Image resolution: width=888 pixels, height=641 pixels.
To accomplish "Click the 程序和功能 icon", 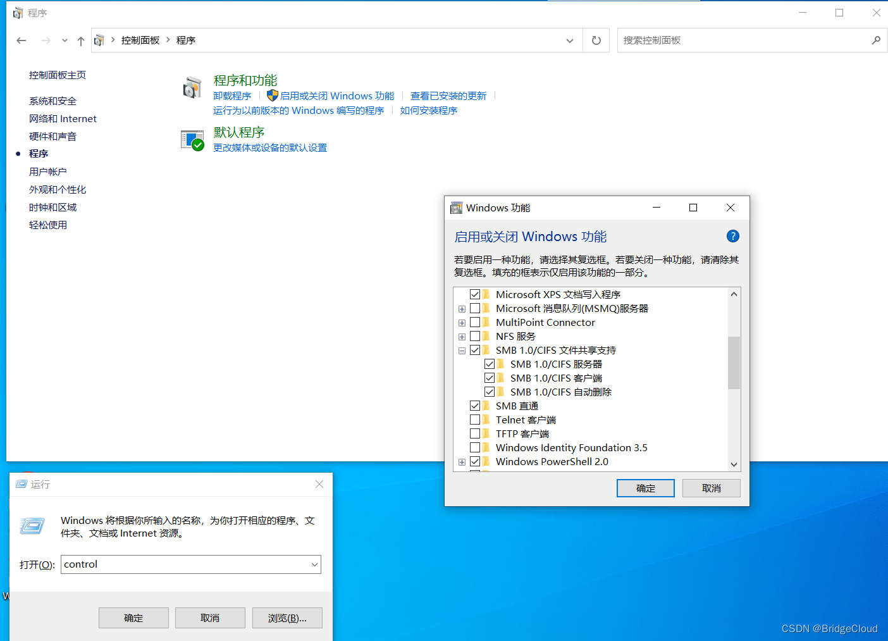I will 192,88.
